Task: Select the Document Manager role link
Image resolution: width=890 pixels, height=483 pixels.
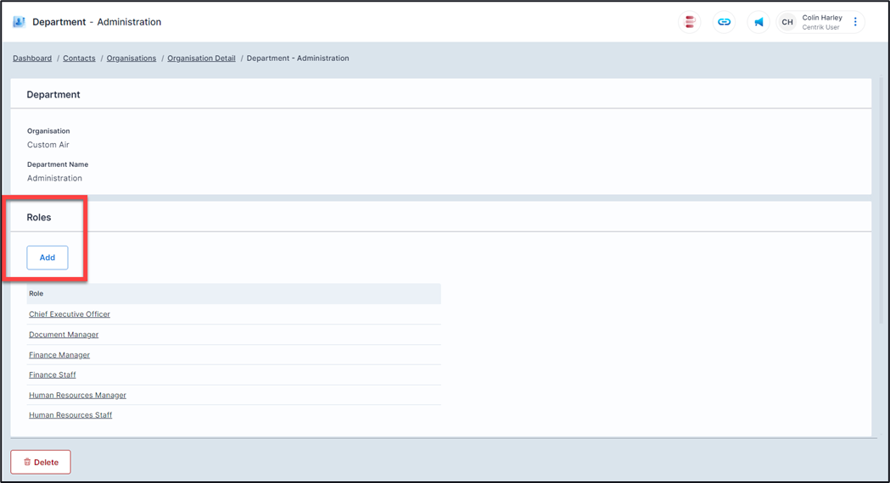Action: (x=64, y=335)
